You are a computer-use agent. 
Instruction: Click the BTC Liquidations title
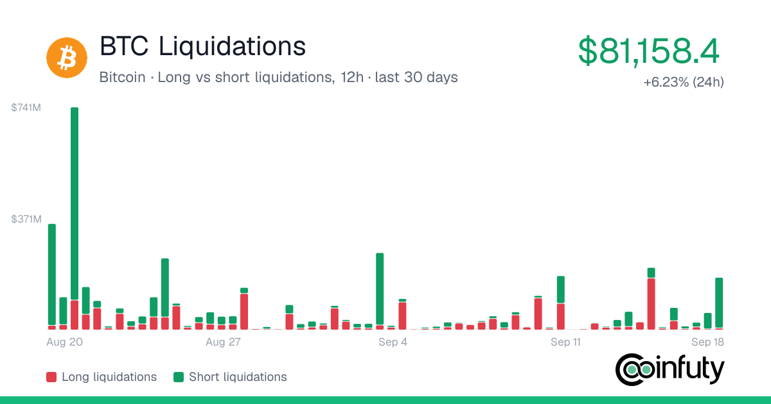tap(203, 46)
